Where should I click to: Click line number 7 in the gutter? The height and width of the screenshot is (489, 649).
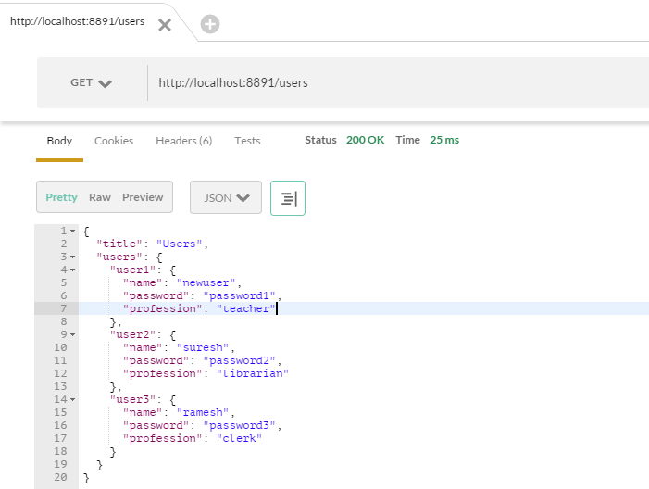click(63, 308)
